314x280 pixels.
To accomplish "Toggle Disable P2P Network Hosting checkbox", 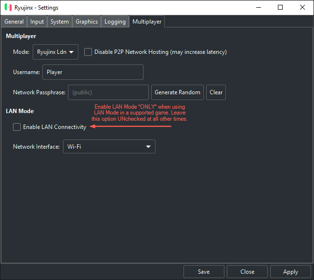I will pyautogui.click(x=88, y=52).
